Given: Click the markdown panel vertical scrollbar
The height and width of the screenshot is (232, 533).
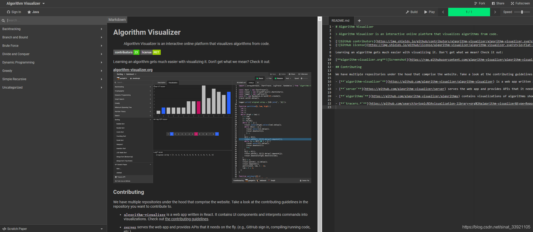Looking at the screenshot, I should tap(320, 124).
